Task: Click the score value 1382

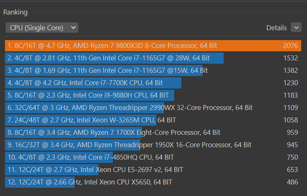Action: point(291,71)
